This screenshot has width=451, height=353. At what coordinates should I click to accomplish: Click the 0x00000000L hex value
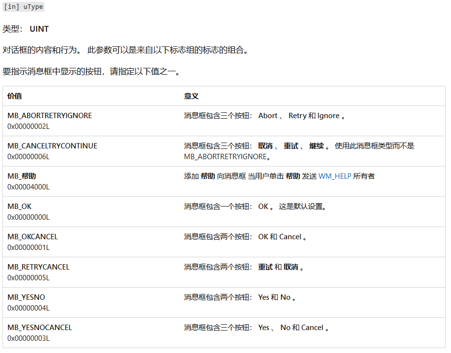[28, 217]
